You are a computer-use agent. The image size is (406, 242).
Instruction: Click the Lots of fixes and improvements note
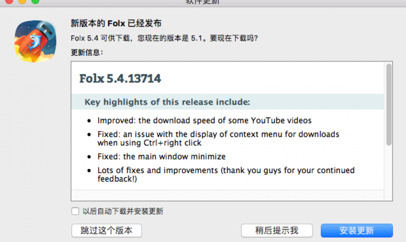click(x=226, y=175)
